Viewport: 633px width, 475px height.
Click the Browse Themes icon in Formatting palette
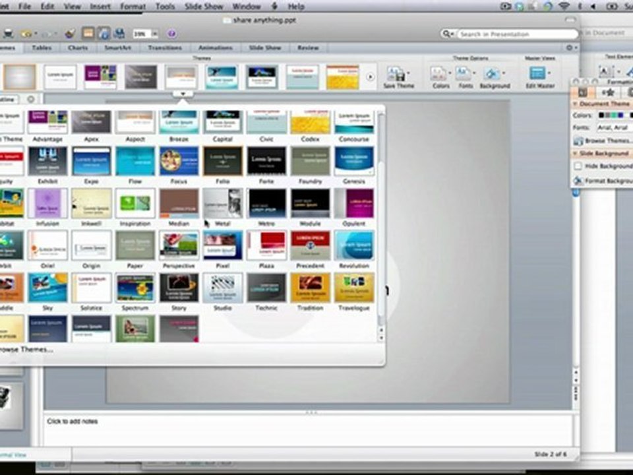coord(578,141)
